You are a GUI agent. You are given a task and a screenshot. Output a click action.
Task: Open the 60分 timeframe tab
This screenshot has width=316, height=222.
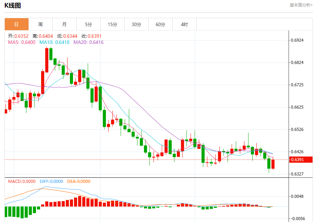[x=160, y=24]
